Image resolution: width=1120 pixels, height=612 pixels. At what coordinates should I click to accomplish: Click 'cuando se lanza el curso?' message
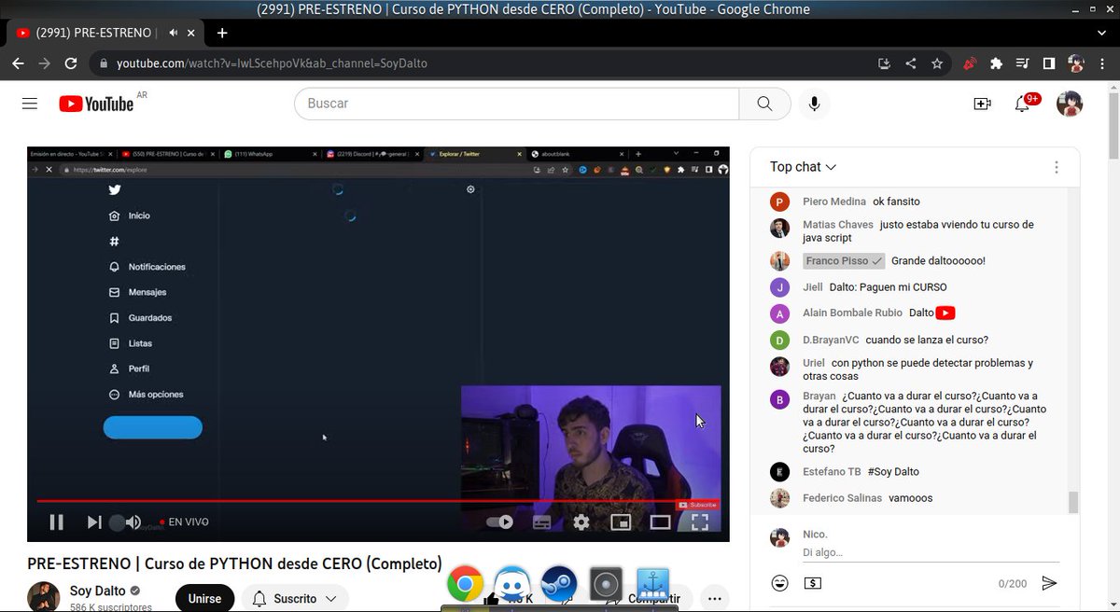(927, 340)
